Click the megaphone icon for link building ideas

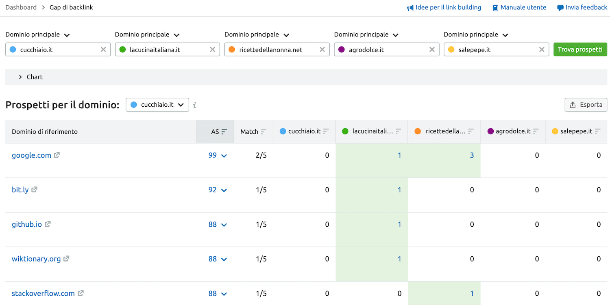click(x=410, y=8)
